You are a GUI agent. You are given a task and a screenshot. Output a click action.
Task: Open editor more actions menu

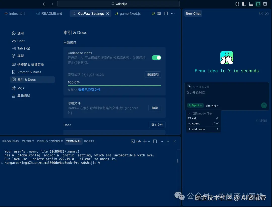click(x=173, y=14)
